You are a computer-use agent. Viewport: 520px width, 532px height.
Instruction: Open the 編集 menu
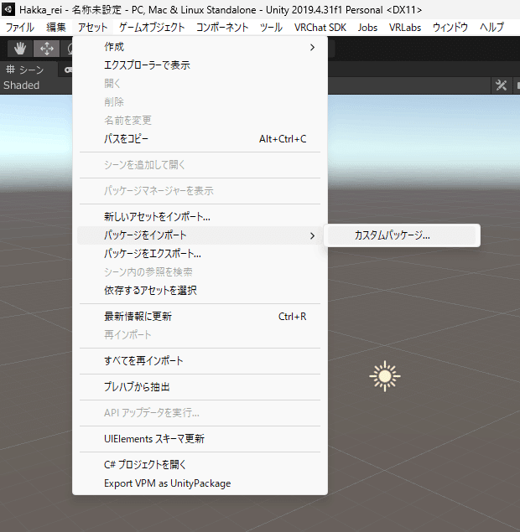tap(56, 27)
